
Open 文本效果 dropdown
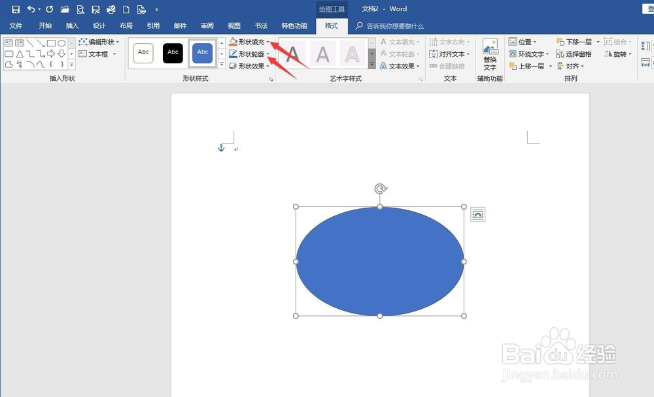coord(400,66)
